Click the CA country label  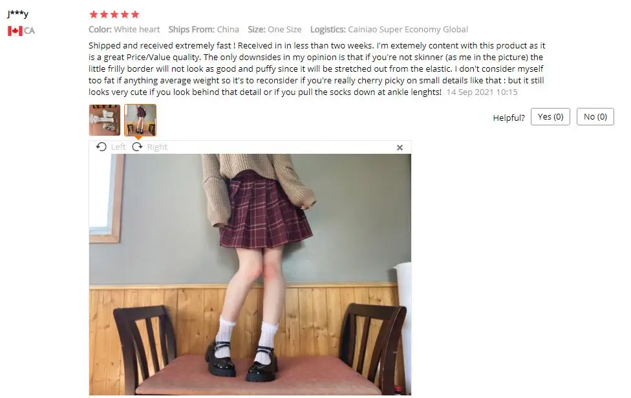29,30
